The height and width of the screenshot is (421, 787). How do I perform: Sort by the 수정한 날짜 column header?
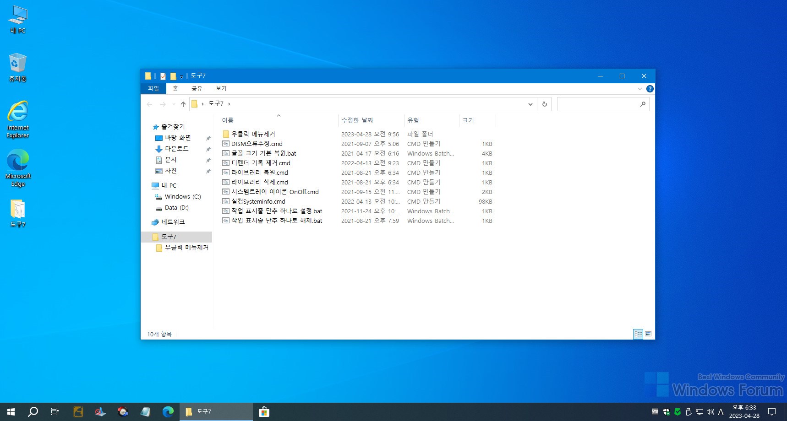(371, 120)
